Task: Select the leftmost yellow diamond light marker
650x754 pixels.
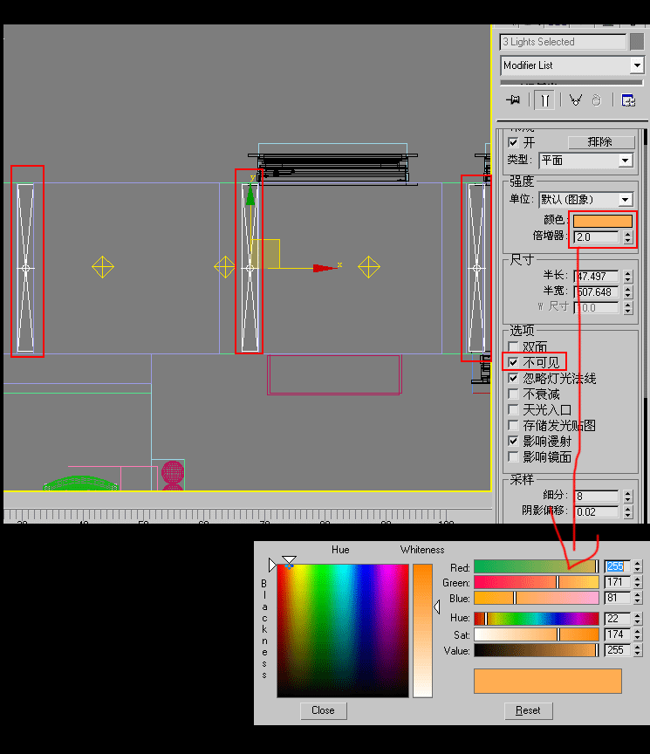Action: click(103, 267)
